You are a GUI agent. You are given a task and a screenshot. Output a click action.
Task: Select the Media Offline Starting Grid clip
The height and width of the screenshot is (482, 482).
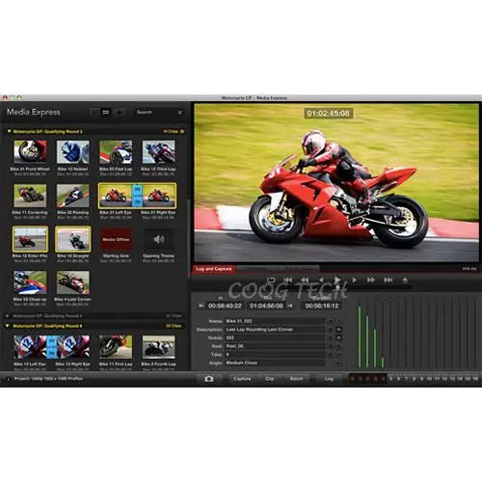[116, 239]
